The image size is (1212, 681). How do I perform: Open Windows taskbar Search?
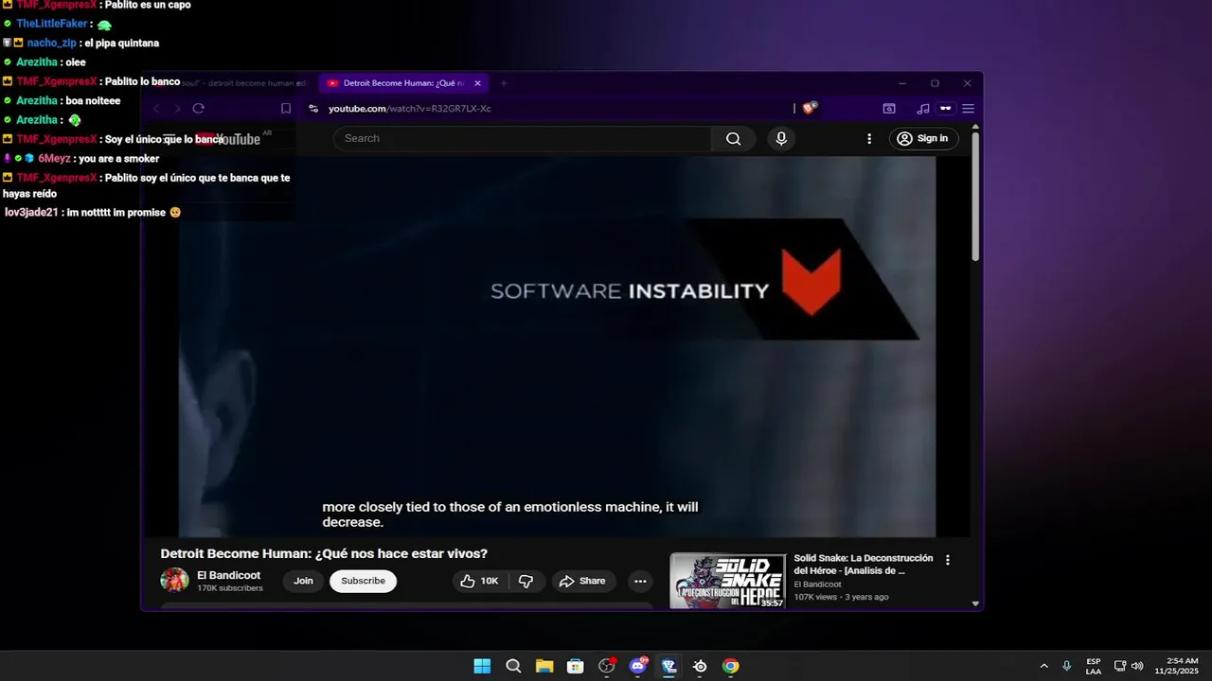tap(513, 666)
